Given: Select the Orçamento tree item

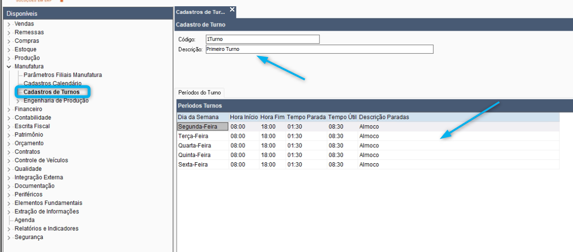Looking at the screenshot, I should point(29,143).
